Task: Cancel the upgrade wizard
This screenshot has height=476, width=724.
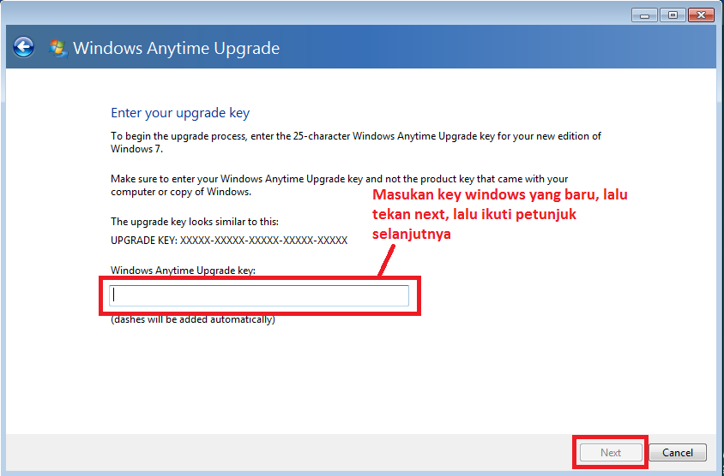Action: click(x=678, y=453)
